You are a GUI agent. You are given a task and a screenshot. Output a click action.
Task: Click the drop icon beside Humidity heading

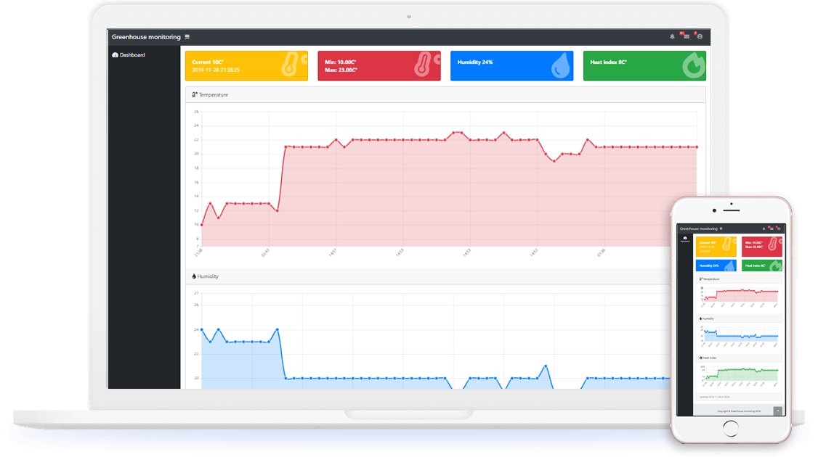coord(194,276)
